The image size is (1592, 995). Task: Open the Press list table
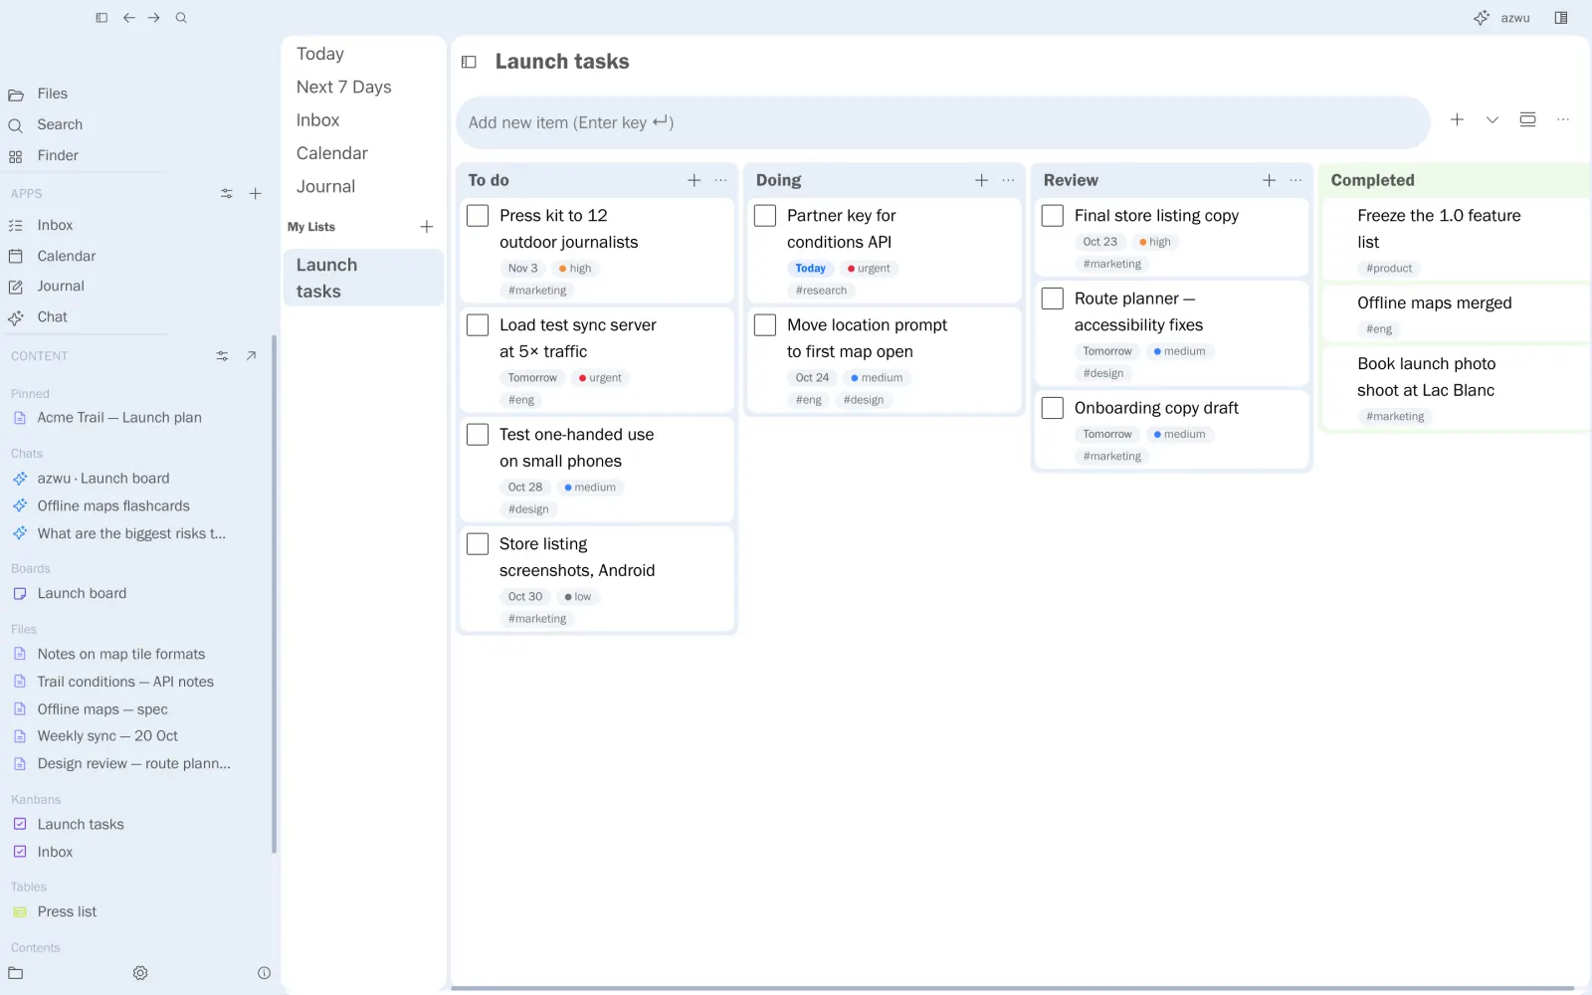(x=67, y=912)
